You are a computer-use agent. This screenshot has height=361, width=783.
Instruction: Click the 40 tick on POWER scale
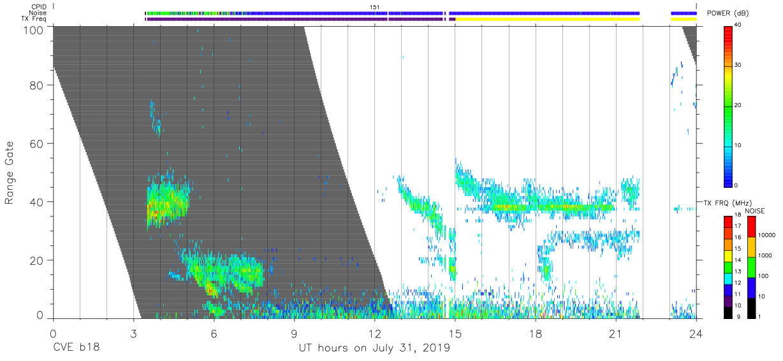click(738, 25)
